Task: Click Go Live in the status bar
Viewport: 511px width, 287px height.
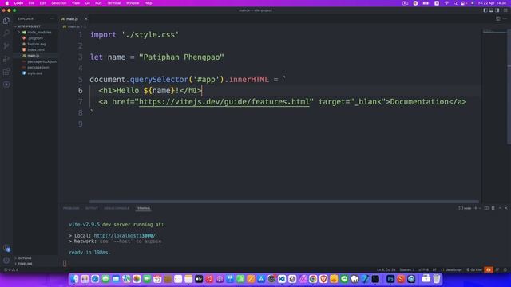Action: tap(474, 269)
